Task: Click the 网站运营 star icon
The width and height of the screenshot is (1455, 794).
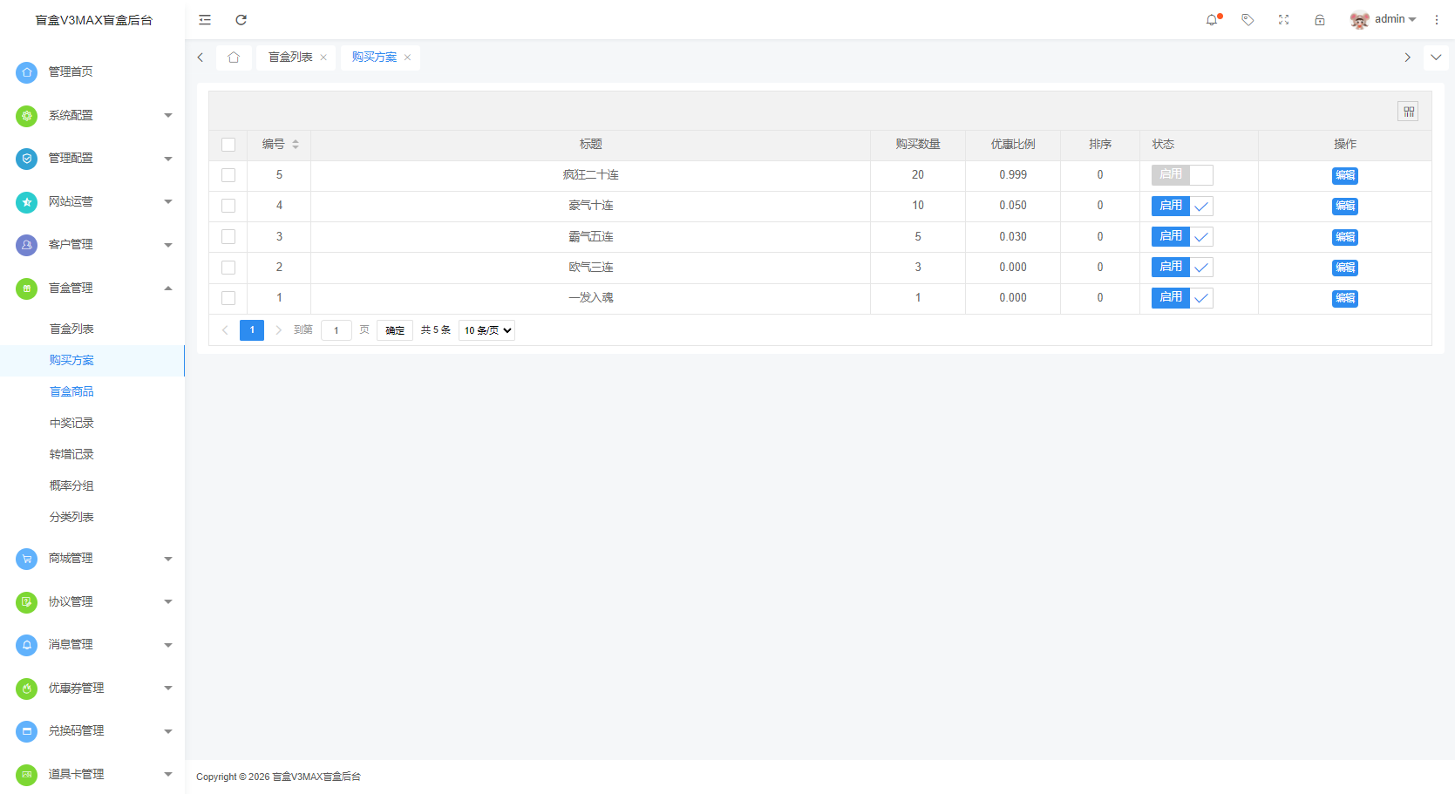Action: (27, 202)
